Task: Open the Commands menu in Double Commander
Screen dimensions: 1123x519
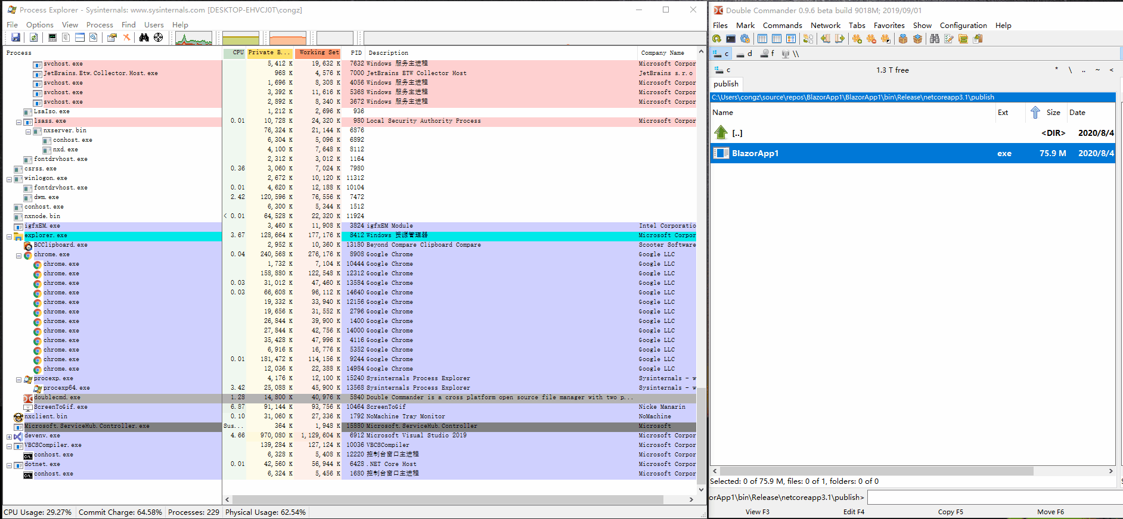Action: [782, 26]
